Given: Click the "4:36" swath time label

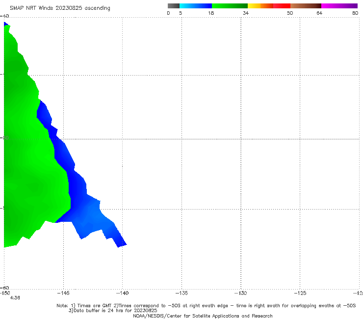Looking at the screenshot, I should [15, 298].
